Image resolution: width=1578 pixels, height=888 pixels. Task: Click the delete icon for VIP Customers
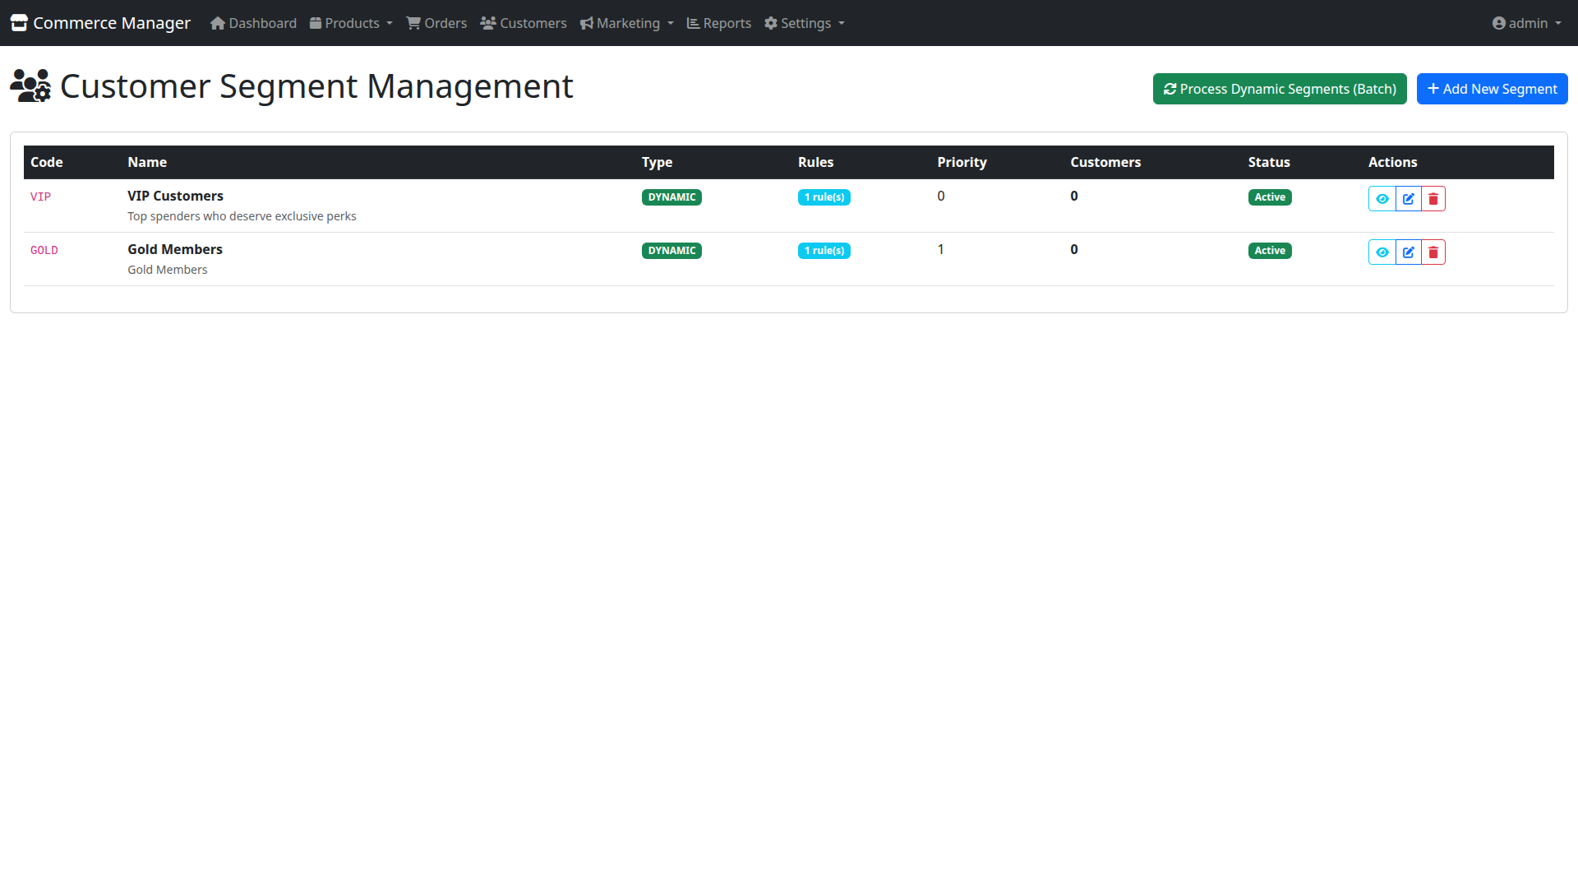tap(1433, 198)
